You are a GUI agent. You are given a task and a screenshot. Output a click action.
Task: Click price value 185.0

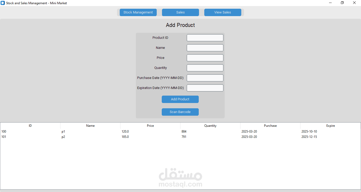pyautogui.click(x=125, y=137)
